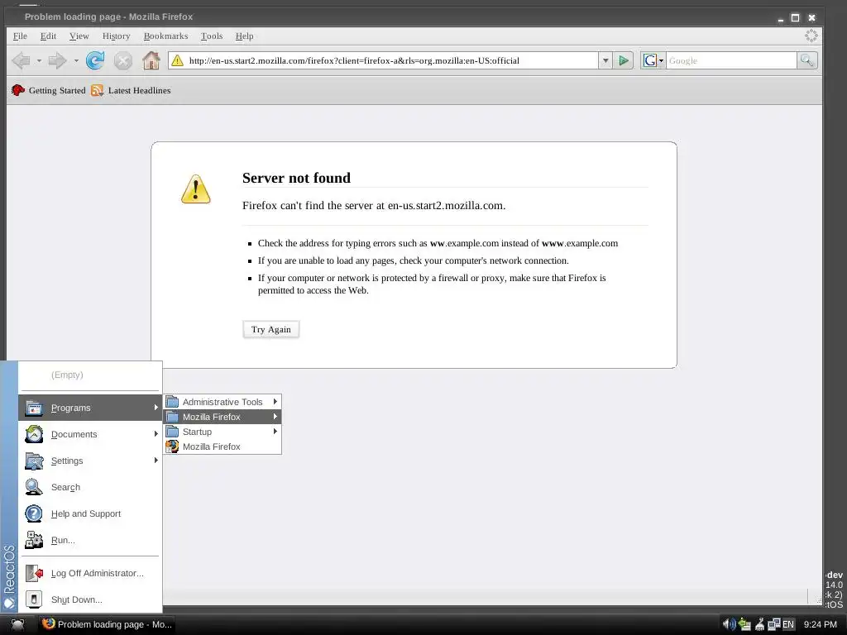Click the Google search magnifier button
The width and height of the screenshot is (847, 635).
[807, 60]
